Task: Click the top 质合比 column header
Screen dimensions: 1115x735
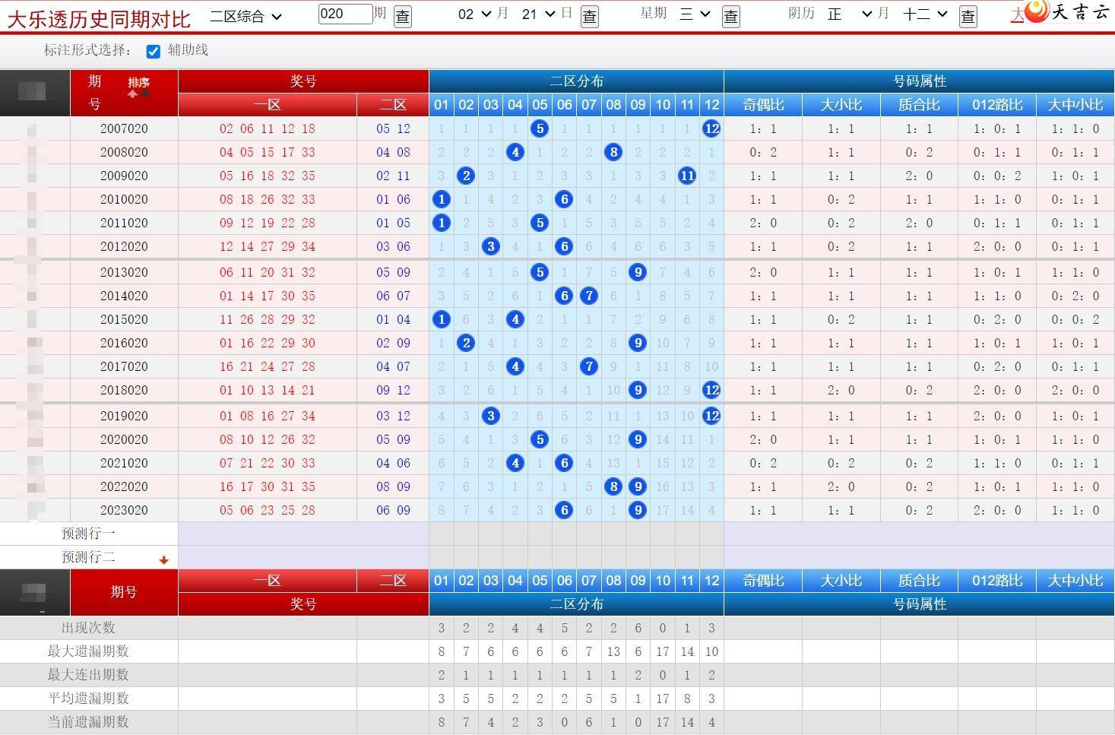Action: pos(919,105)
